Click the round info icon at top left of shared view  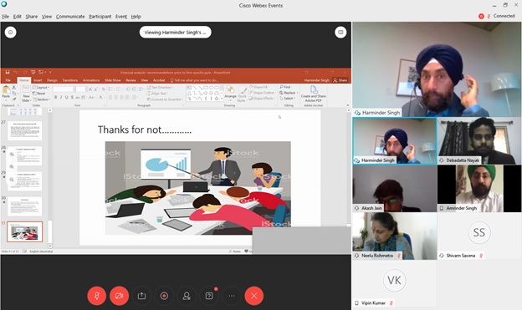tap(11, 33)
